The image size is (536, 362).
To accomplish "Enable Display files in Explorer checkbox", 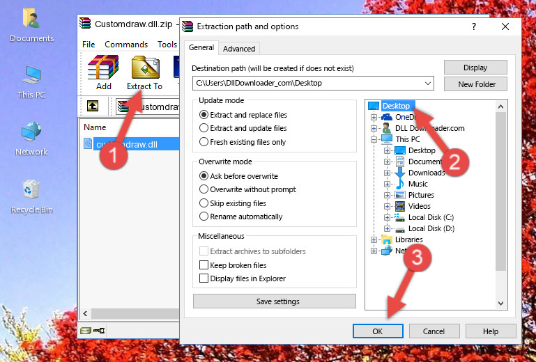I will 204,278.
